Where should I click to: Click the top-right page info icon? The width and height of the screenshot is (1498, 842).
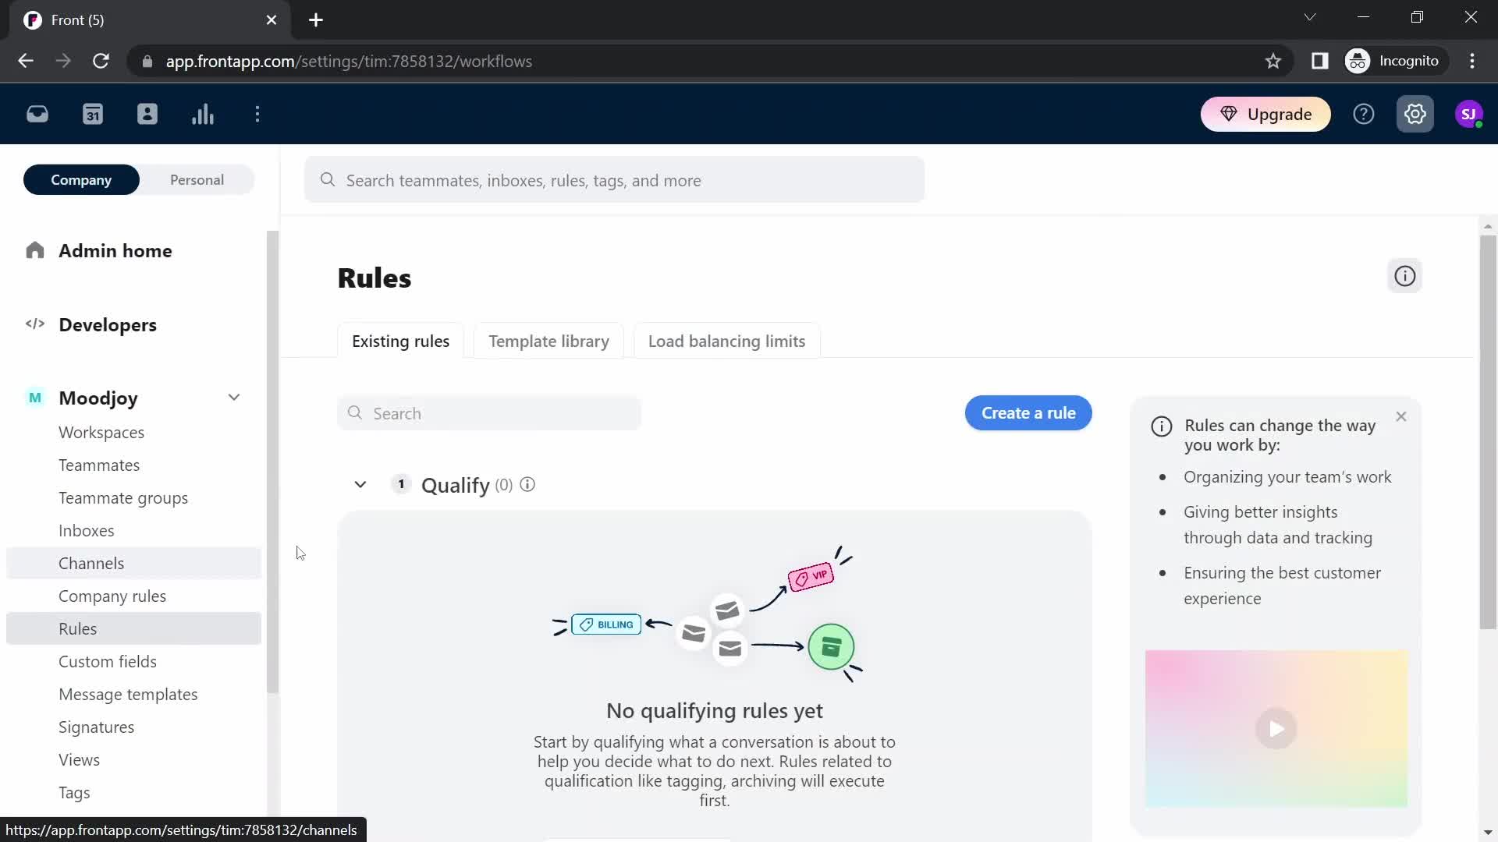tap(1405, 275)
